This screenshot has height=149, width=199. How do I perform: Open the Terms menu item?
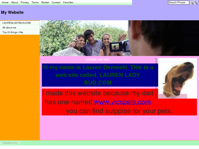[35, 2]
